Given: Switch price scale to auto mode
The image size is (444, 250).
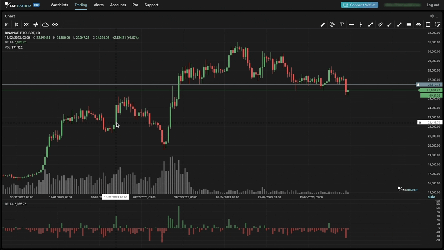Looking at the screenshot, I should 431,197.
